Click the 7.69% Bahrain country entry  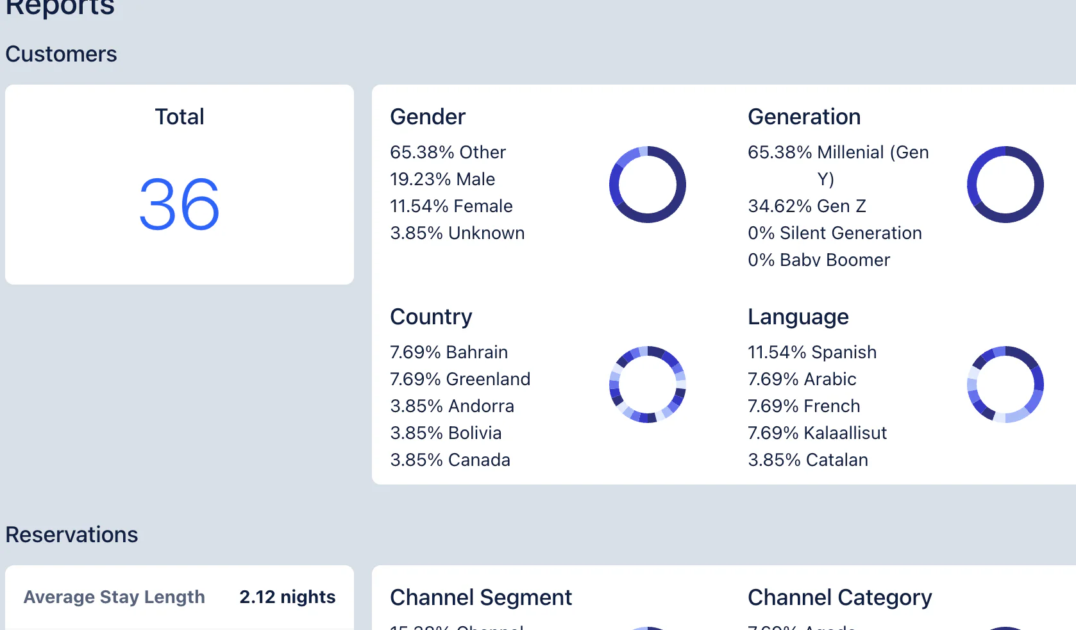[x=449, y=352]
